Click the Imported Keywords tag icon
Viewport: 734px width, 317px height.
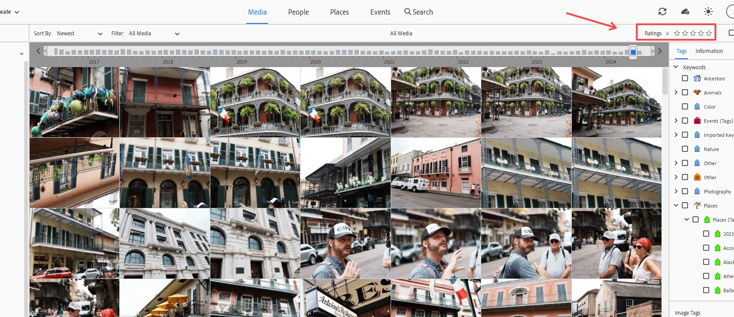697,135
